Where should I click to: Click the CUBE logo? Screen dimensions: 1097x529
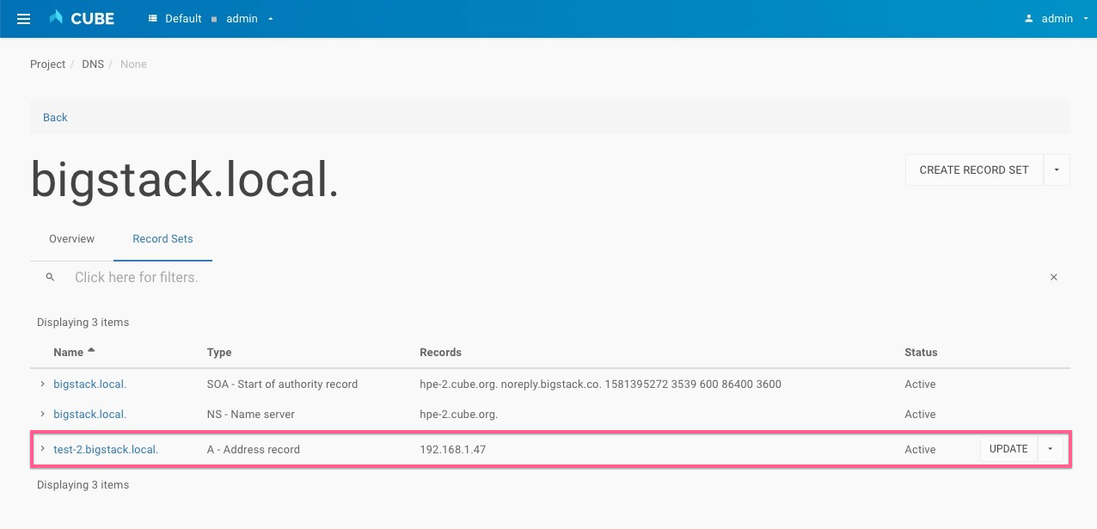(82, 18)
